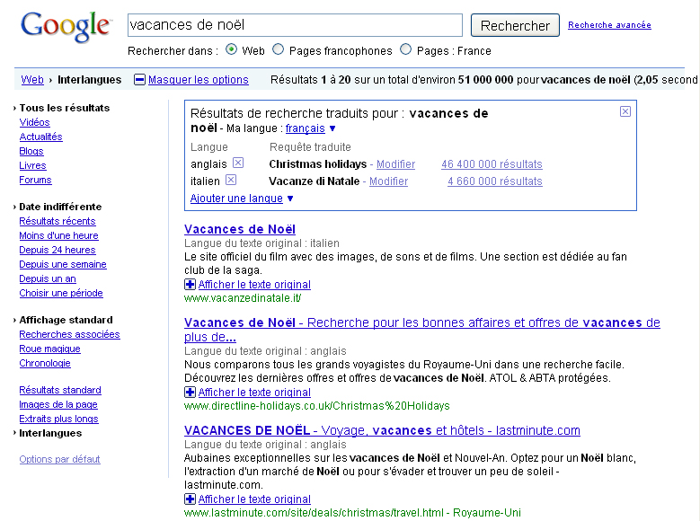Show original text for directline-holidays result

coord(254,393)
